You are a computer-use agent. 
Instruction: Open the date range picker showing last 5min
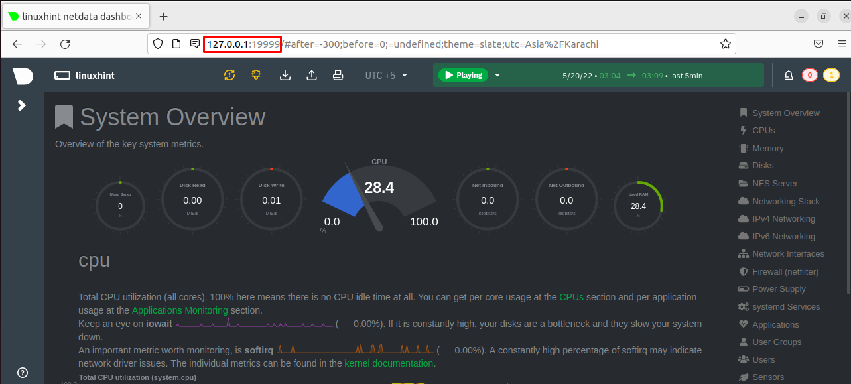(x=632, y=76)
